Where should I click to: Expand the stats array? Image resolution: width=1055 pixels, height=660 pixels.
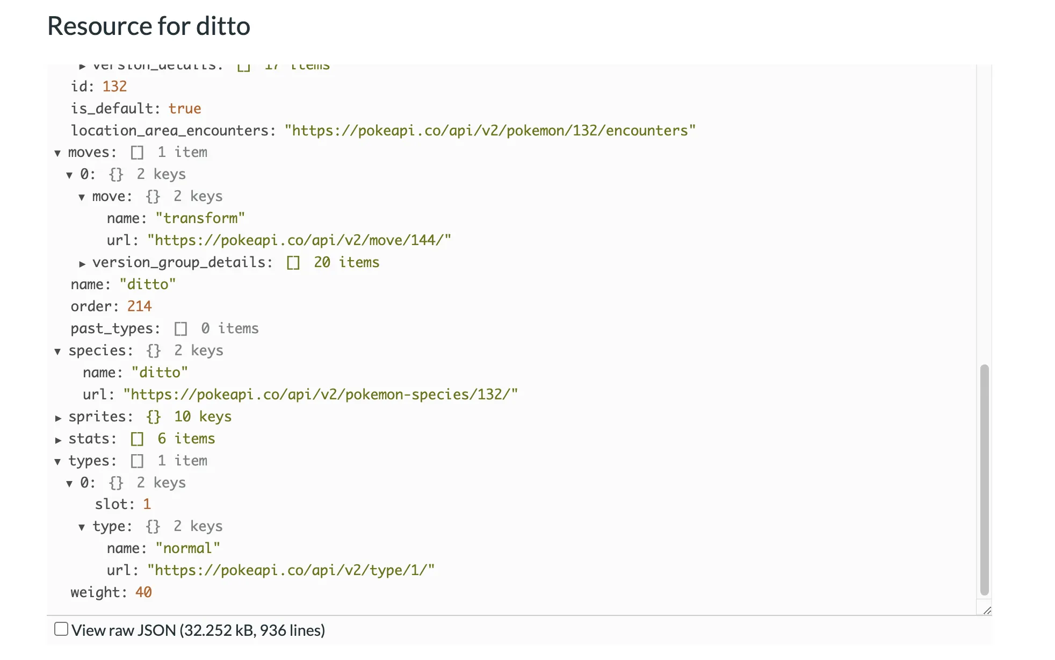point(57,440)
